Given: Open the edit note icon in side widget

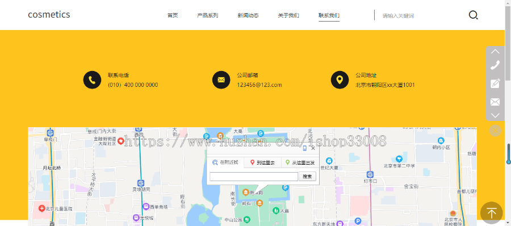Looking at the screenshot, I should pos(495,83).
